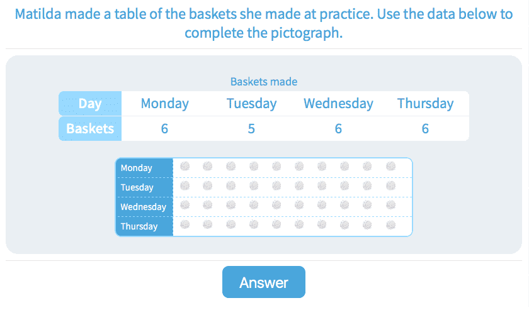Click the Tuesday column header in table
529x315 pixels.
[251, 104]
